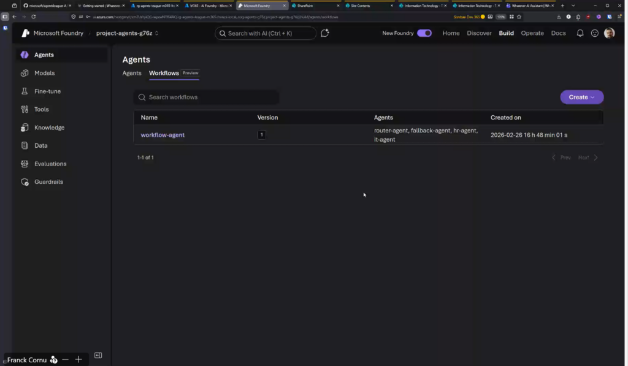Open the workflow-agent link
Viewport: 628px width, 366px height.
pos(163,135)
